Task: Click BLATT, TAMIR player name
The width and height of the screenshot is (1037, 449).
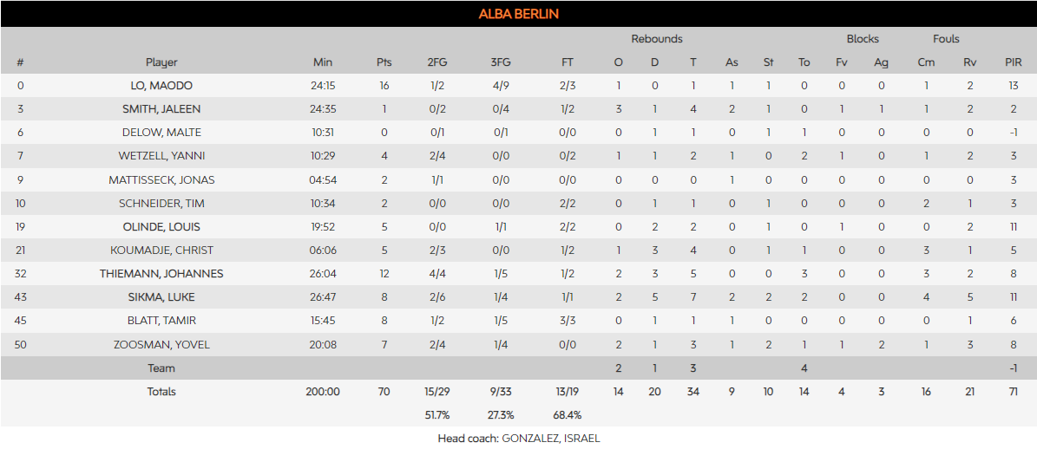Action: 161,321
